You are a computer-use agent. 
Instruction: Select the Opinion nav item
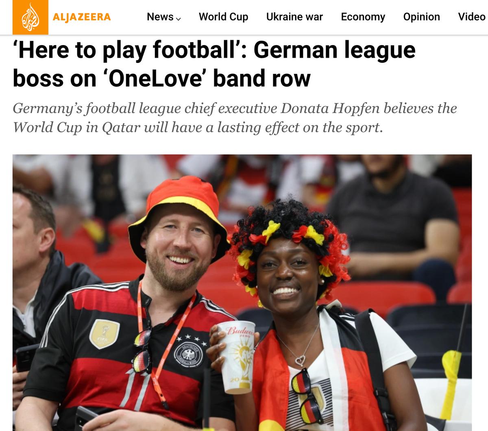tap(421, 17)
